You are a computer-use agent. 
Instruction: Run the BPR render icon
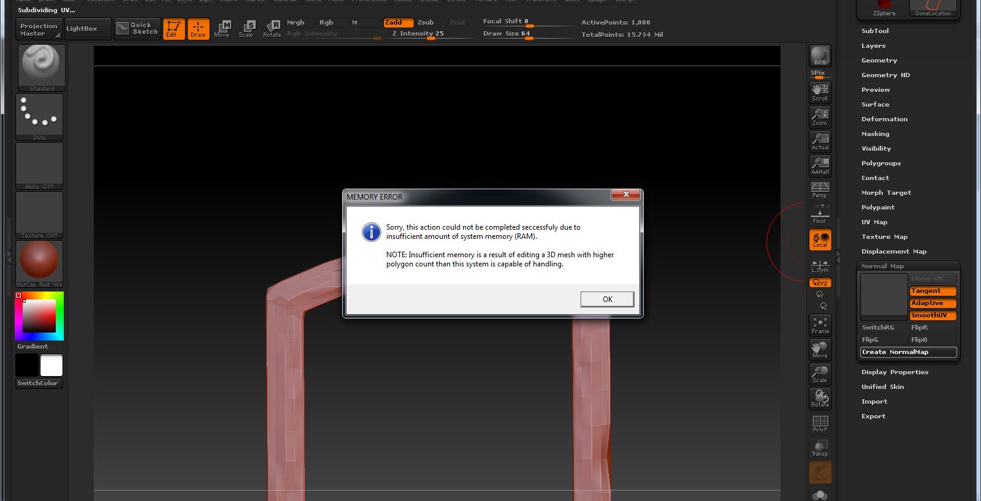[x=820, y=56]
